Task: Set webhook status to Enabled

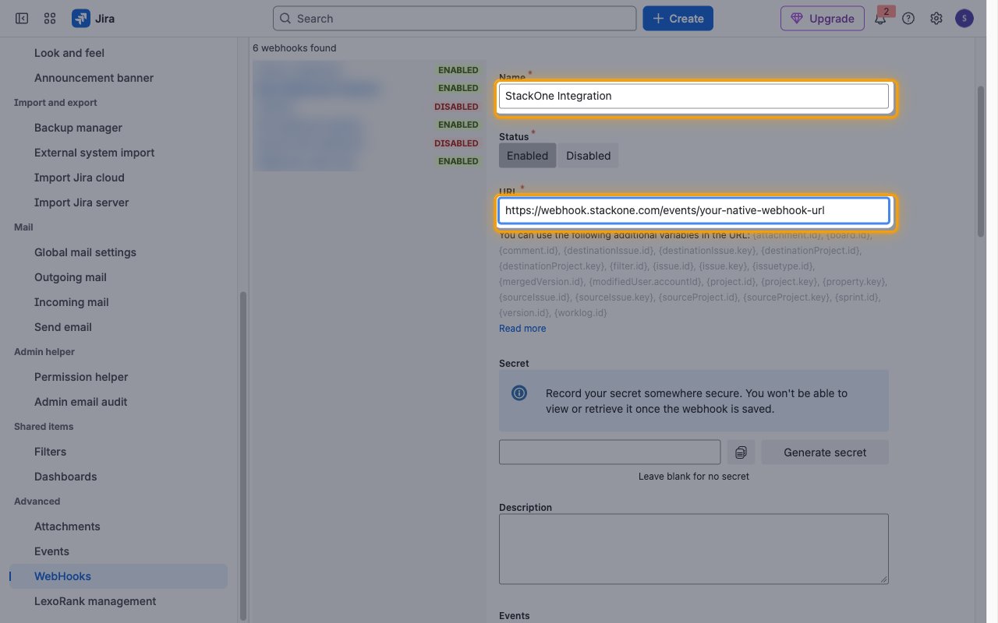Action: coord(528,156)
